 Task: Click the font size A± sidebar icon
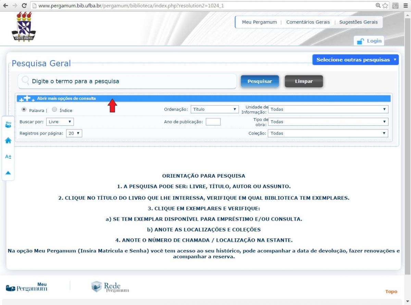coord(8,157)
